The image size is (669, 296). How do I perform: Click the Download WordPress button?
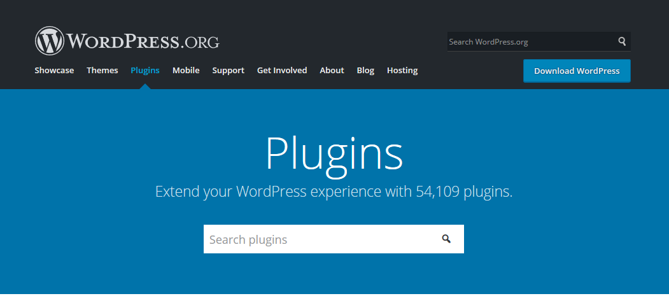click(577, 71)
